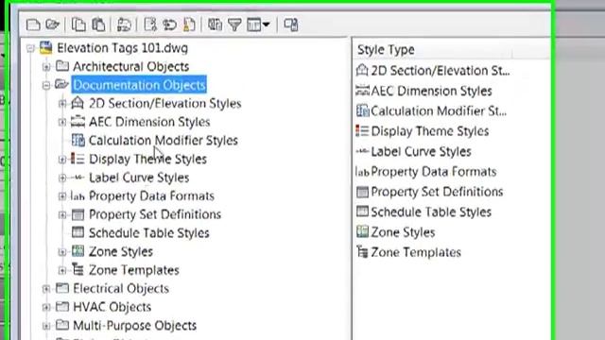The image size is (605, 340).
Task: Select Calculation Modifier Styles in the tree
Action: coord(164,141)
